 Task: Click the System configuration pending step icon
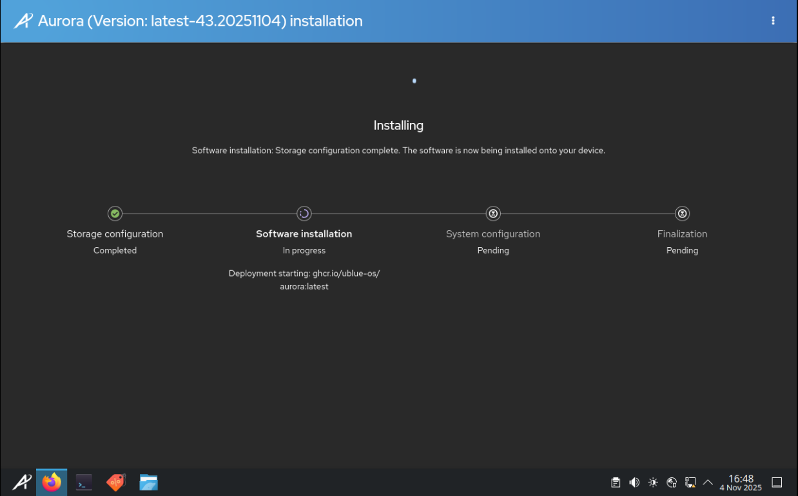(493, 214)
